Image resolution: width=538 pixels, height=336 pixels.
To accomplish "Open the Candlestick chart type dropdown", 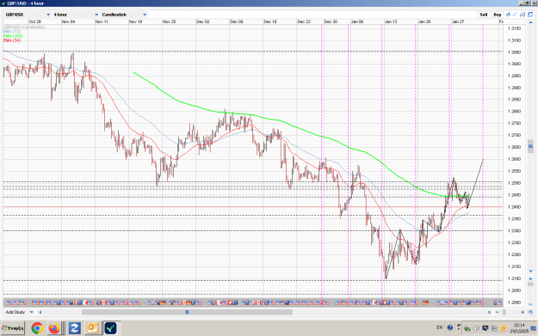I will pos(124,15).
